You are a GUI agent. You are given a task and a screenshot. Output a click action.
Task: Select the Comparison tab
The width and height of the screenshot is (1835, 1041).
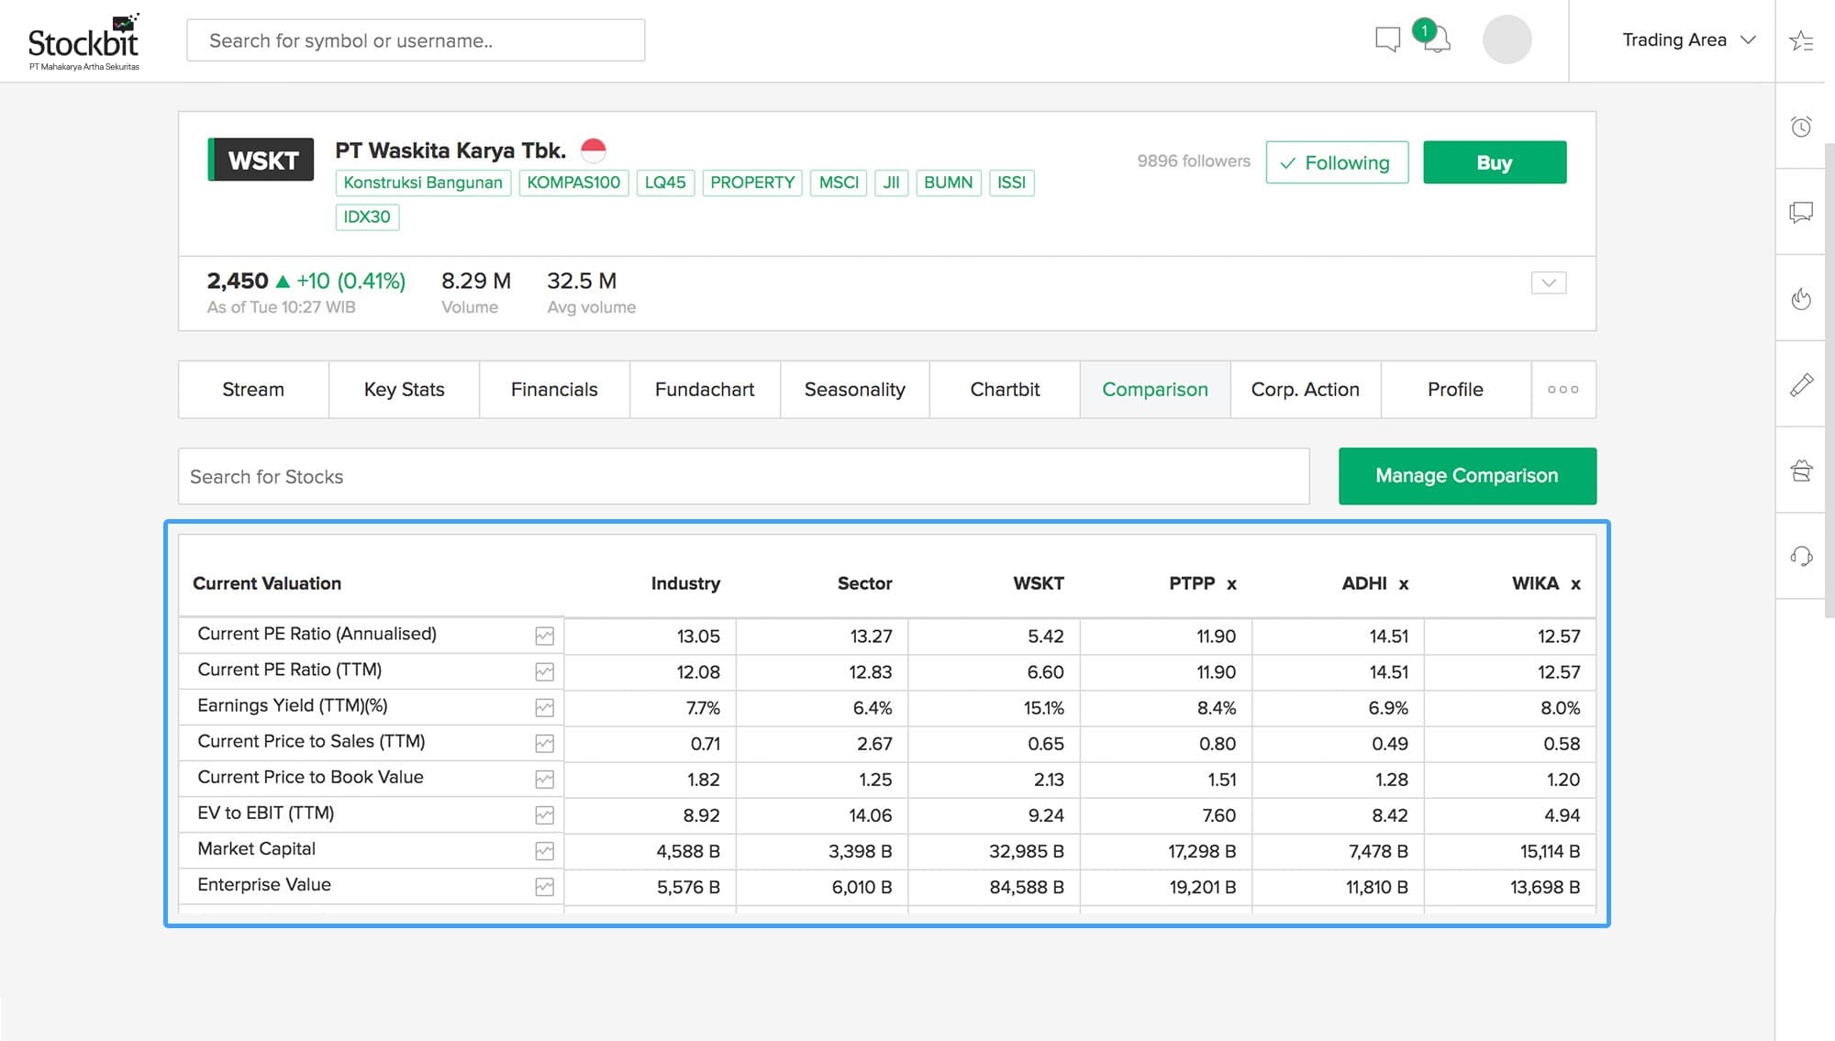tap(1155, 390)
